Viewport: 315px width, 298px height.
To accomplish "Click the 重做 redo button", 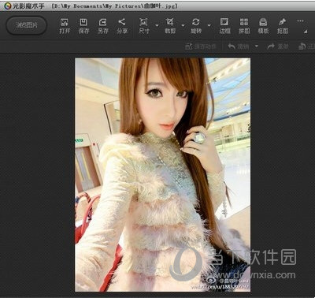I will pos(278,47).
